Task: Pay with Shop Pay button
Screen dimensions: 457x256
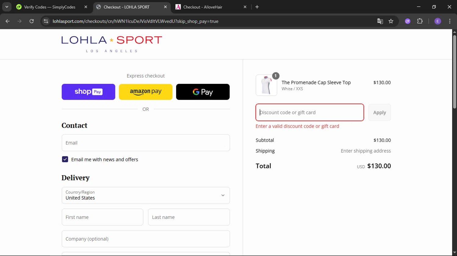Action: 88,92
